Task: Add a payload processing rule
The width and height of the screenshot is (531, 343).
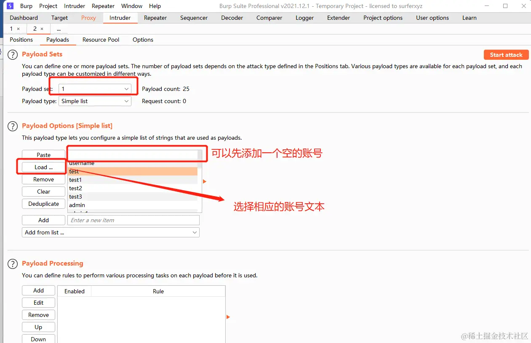Action: (38, 290)
